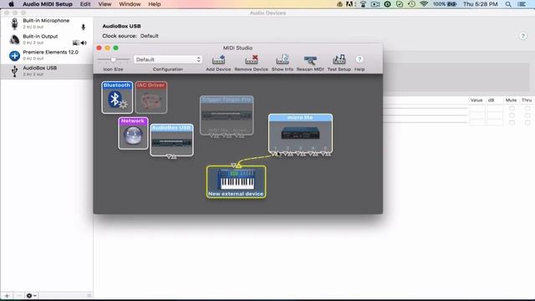
Task: Open the Apple menu
Action: pos(11,4)
